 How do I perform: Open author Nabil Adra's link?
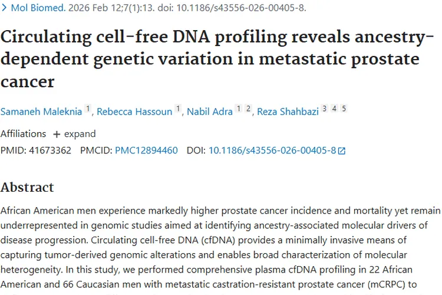coord(210,112)
